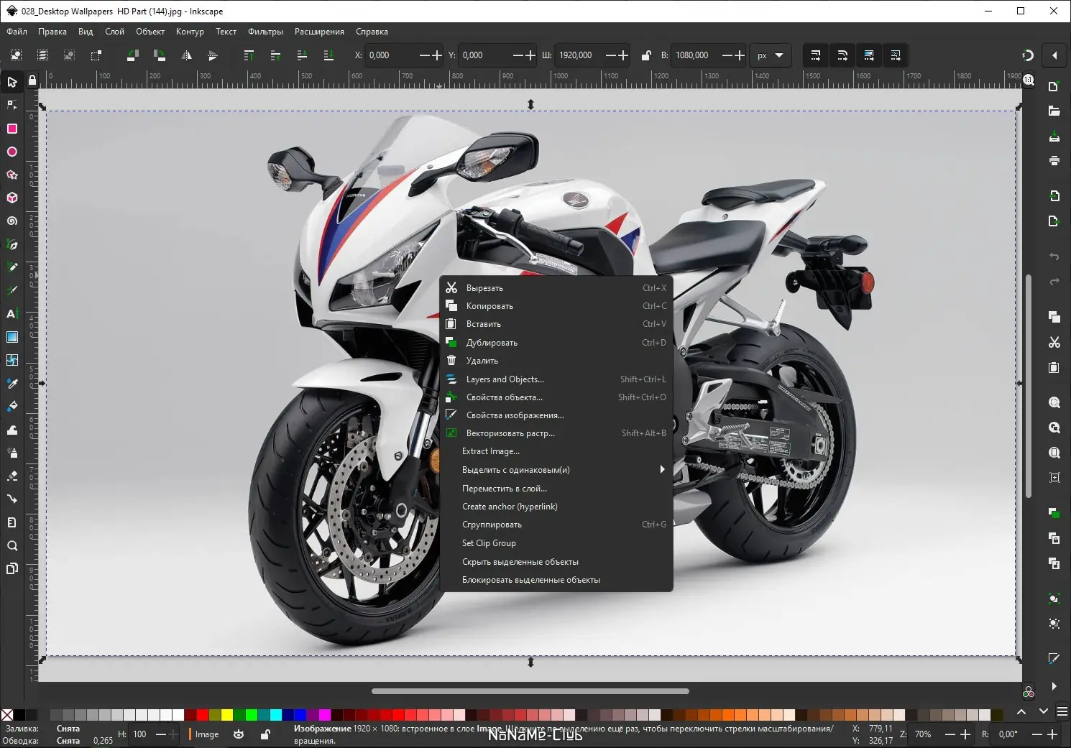
Task: Click the no-color X swatch
Action: pyautogui.click(x=7, y=714)
